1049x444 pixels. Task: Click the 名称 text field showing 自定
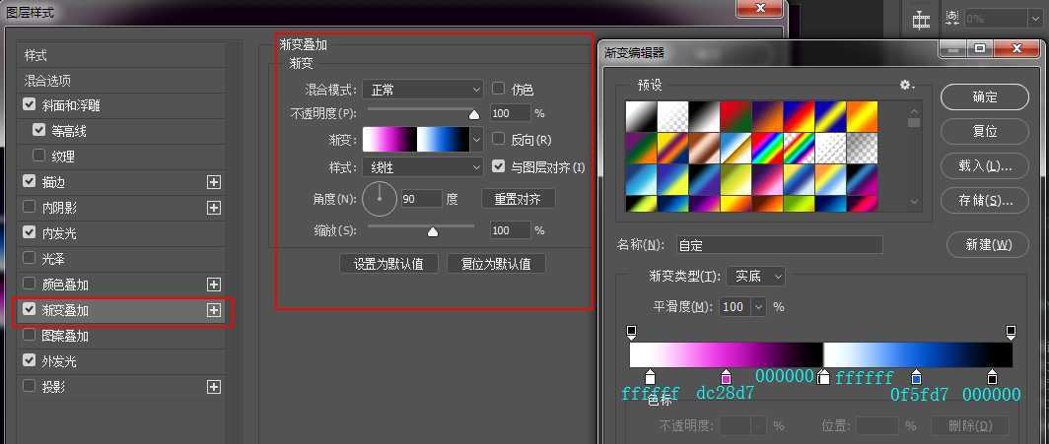tap(778, 244)
